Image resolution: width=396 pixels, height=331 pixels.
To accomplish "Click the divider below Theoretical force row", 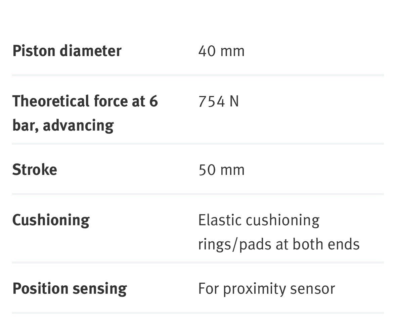I will [x=198, y=144].
